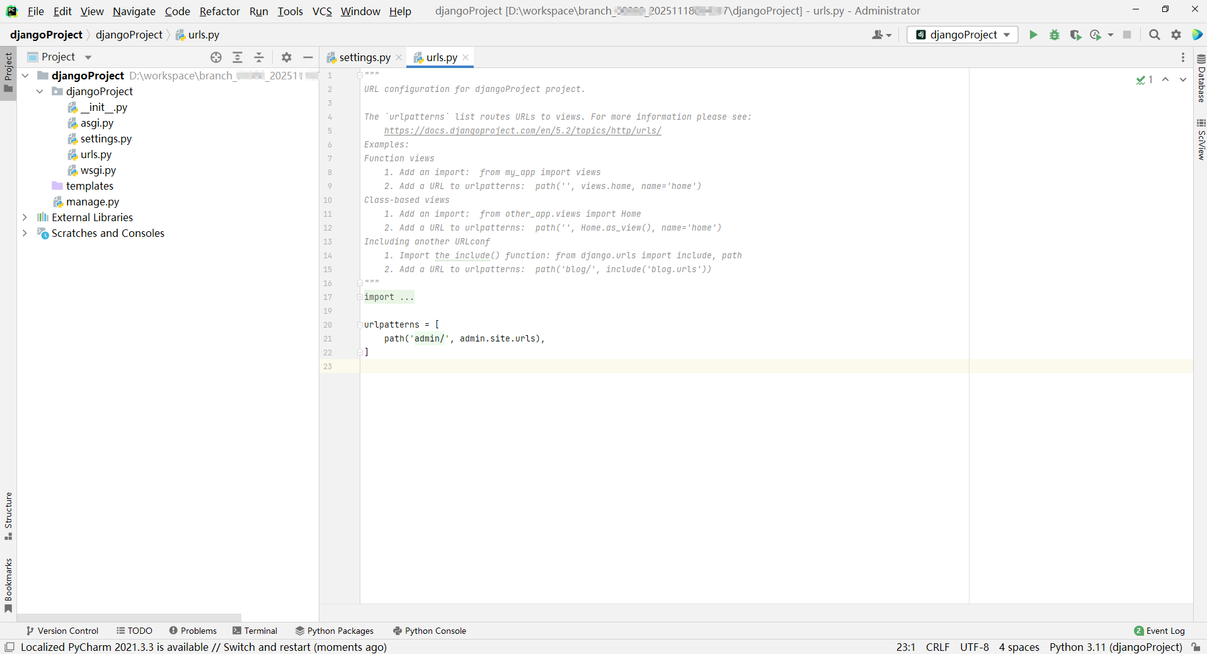Open Project view mode dropdown
This screenshot has width=1207, height=654.
(60, 57)
